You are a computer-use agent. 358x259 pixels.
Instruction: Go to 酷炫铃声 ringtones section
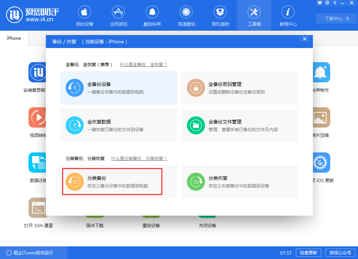(x=152, y=16)
